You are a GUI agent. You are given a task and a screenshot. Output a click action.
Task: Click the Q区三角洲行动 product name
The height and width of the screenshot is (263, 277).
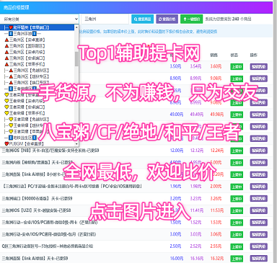(48, 246)
